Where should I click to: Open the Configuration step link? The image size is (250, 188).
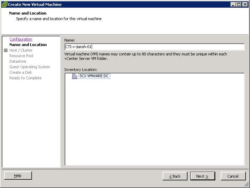tap(21, 39)
